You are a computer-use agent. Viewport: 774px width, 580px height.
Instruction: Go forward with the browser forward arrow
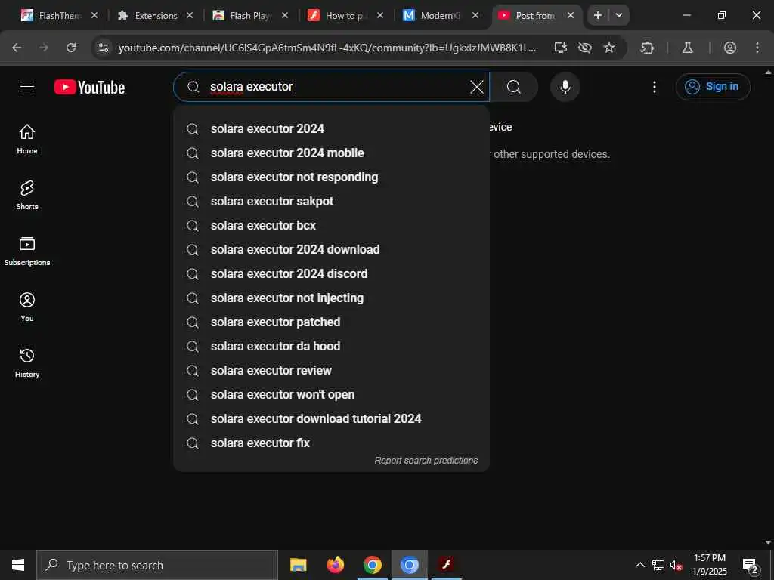[x=44, y=48]
